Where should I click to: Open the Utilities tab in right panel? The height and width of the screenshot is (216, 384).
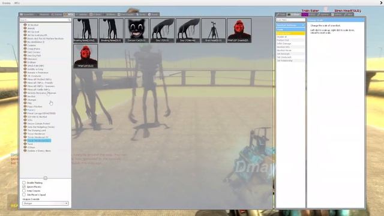[337, 14]
